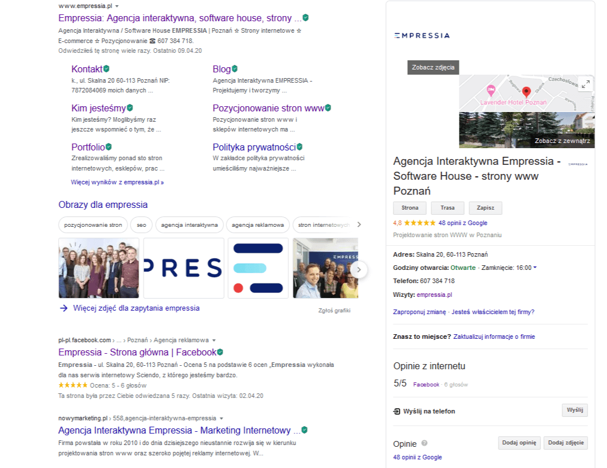607x468 pixels.
Task: Click the 'Dodaj opinię' button
Action: (x=519, y=443)
